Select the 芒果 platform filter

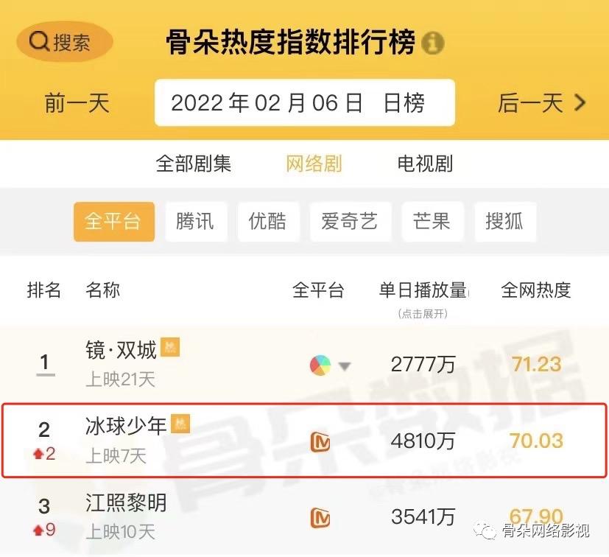(432, 221)
